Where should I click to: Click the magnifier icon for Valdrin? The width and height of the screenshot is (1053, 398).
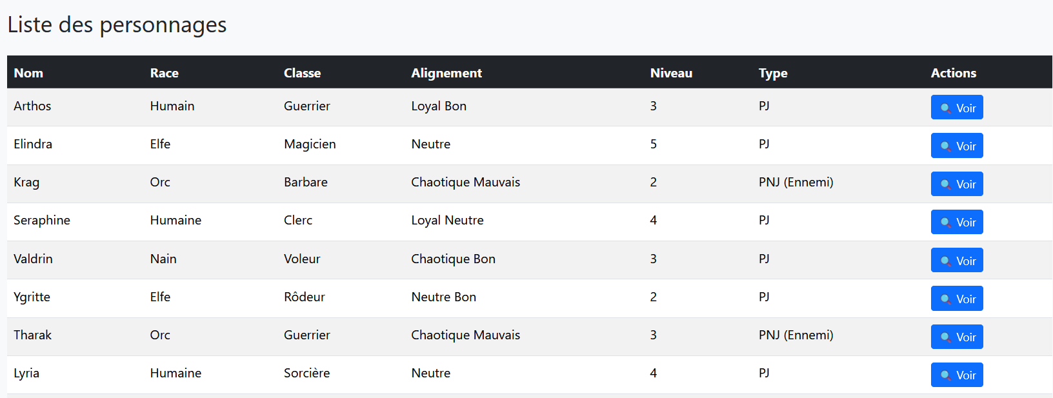click(x=946, y=261)
